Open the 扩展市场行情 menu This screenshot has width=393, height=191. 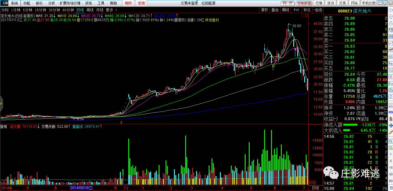(70, 3)
